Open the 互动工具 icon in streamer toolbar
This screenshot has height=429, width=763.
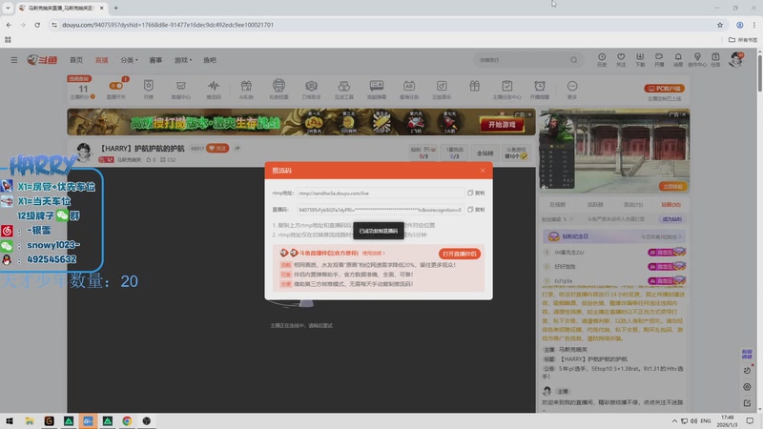(344, 89)
